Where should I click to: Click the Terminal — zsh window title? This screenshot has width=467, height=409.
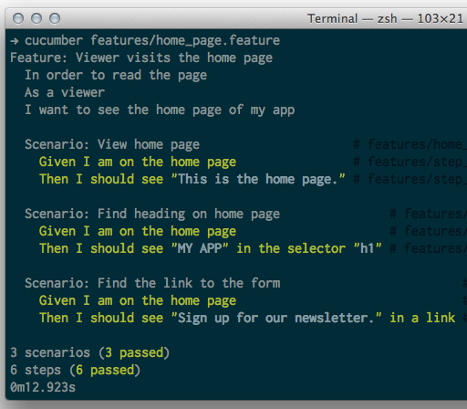(x=385, y=18)
